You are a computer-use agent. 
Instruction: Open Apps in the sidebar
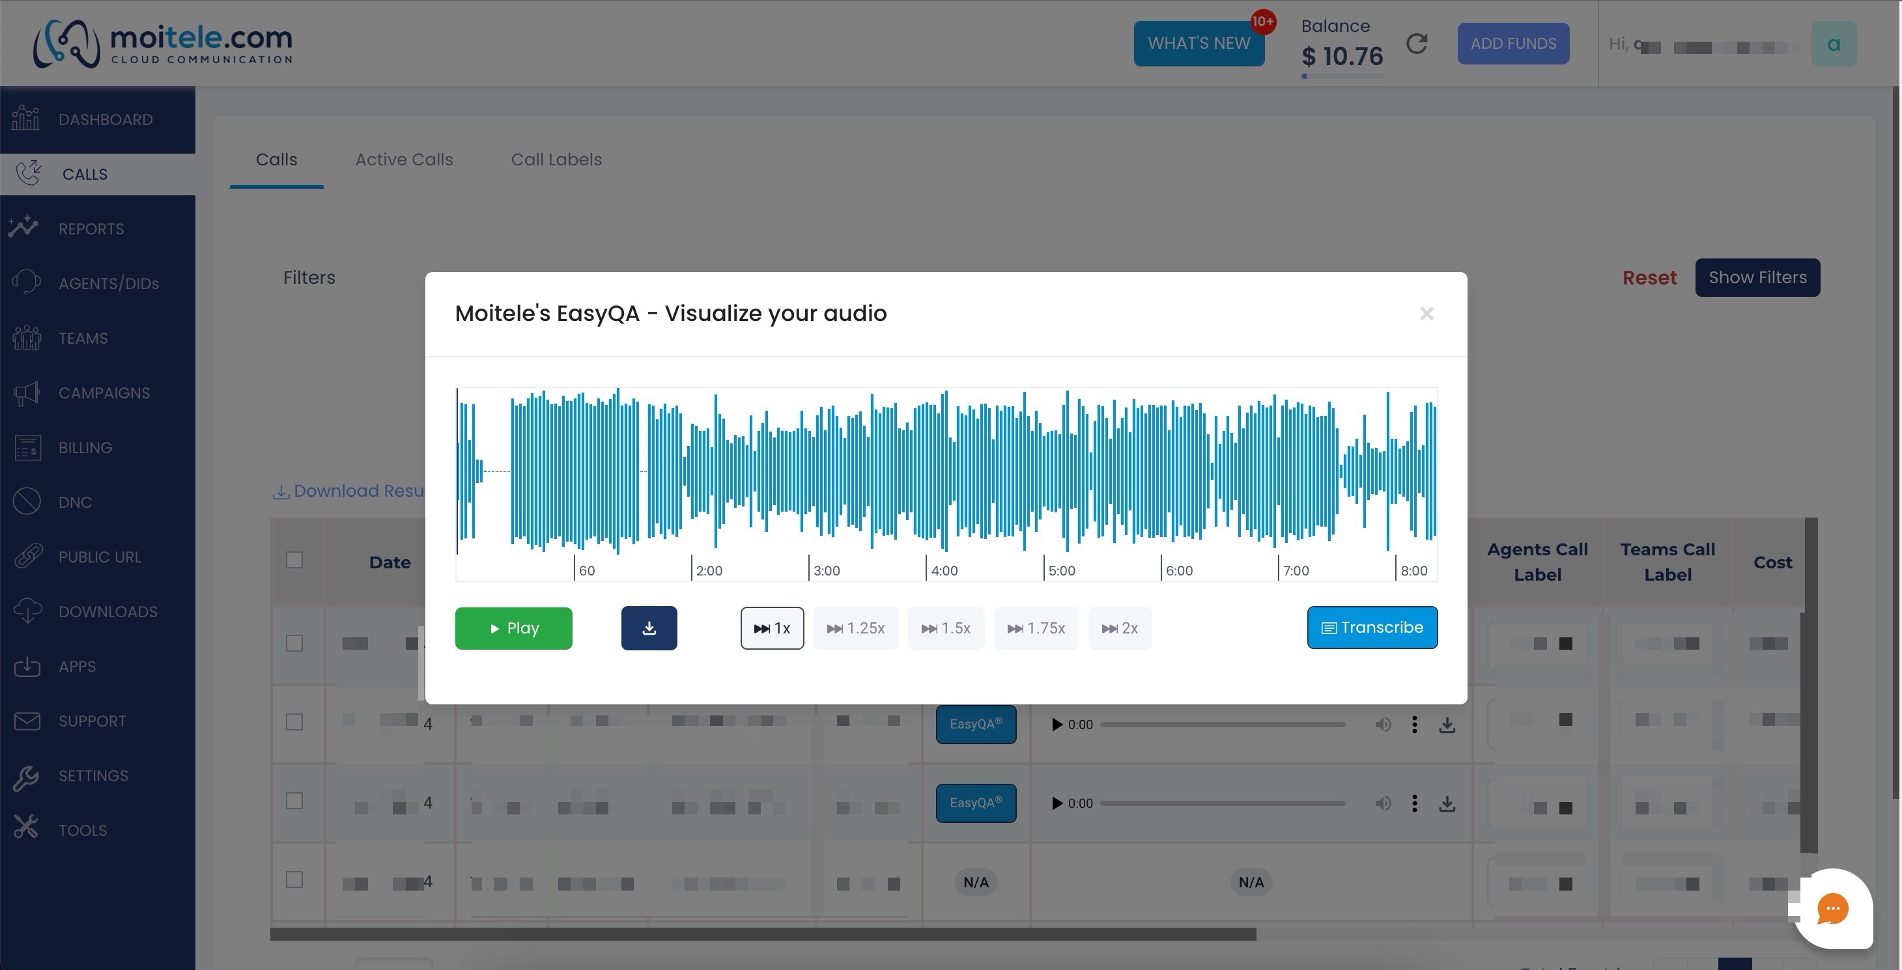(98, 666)
